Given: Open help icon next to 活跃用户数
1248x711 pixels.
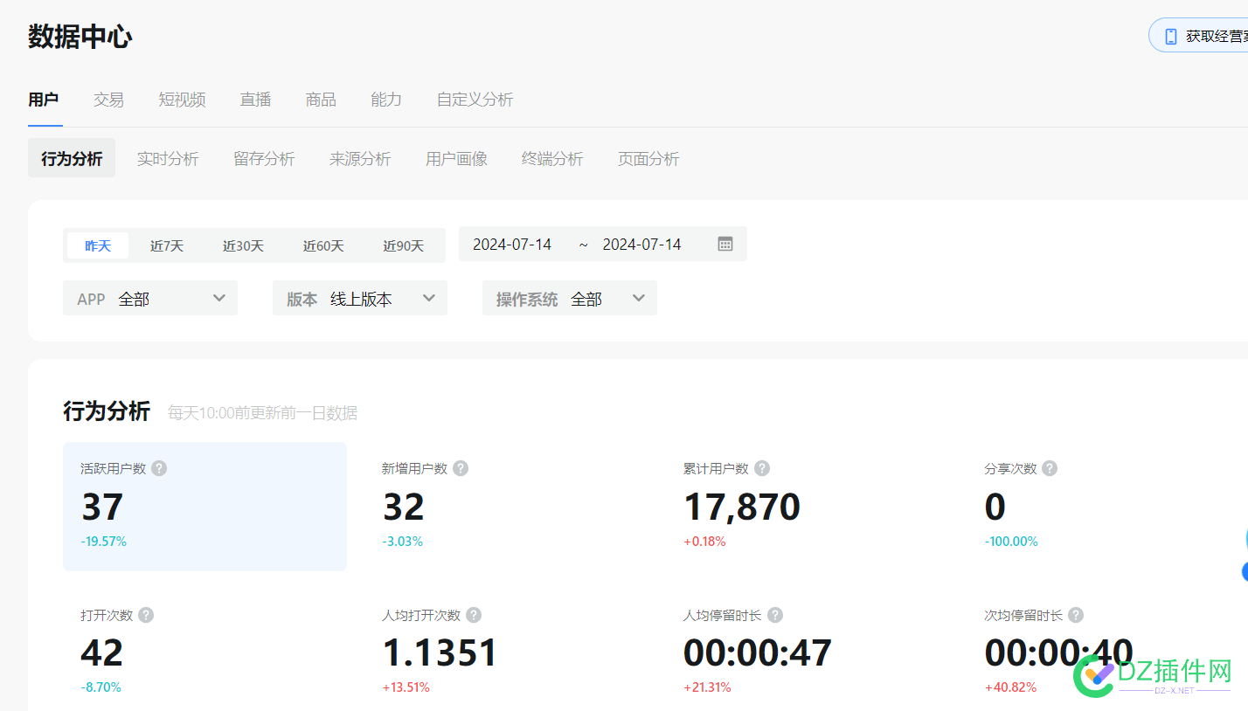Looking at the screenshot, I should click(158, 468).
